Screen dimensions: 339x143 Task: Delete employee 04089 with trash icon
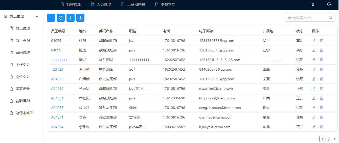(322, 40)
